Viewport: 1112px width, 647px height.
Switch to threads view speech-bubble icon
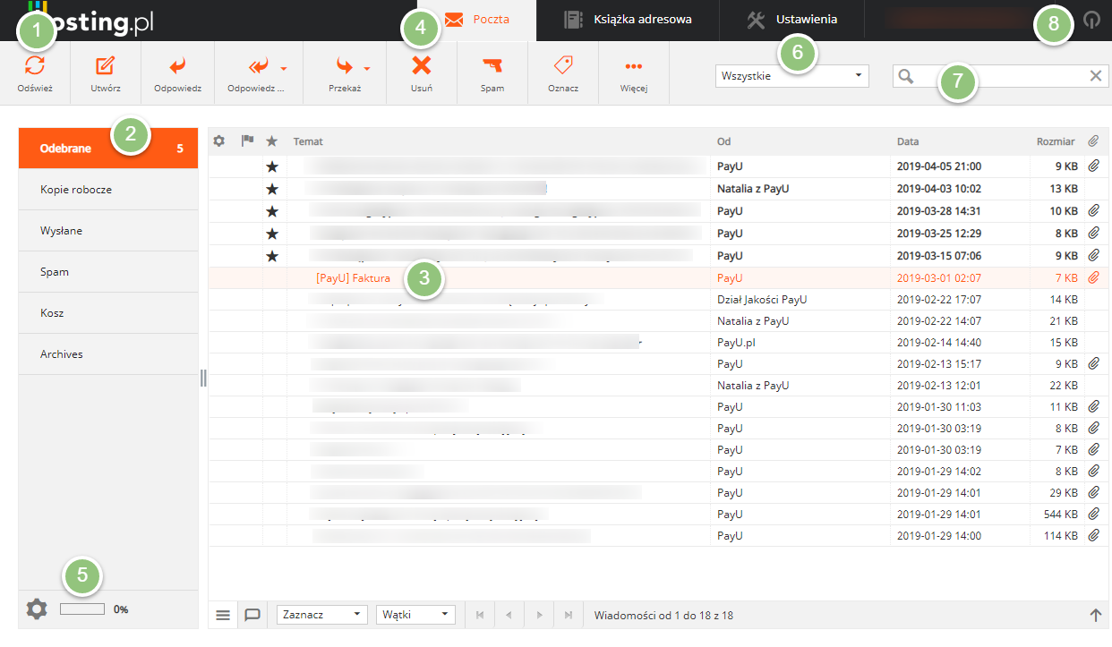click(252, 615)
